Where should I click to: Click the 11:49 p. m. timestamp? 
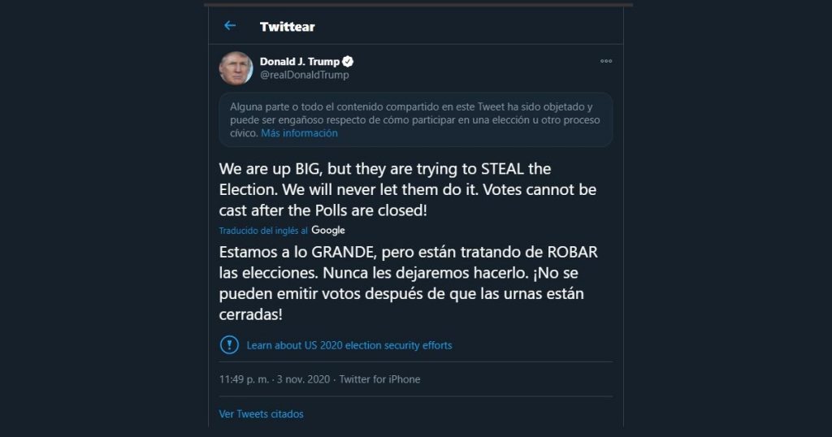pos(245,379)
